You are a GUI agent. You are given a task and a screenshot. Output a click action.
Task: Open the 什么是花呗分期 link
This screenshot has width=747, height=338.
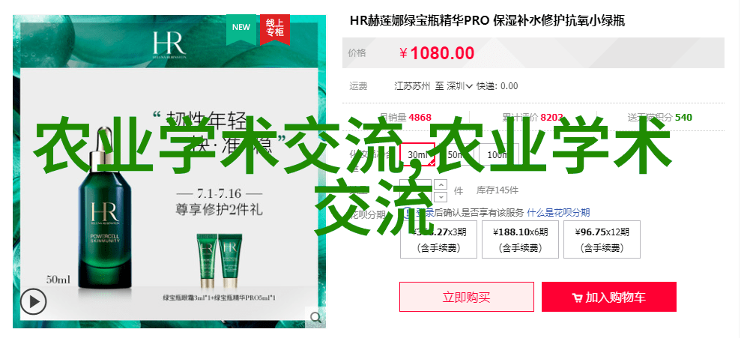[x=558, y=213]
